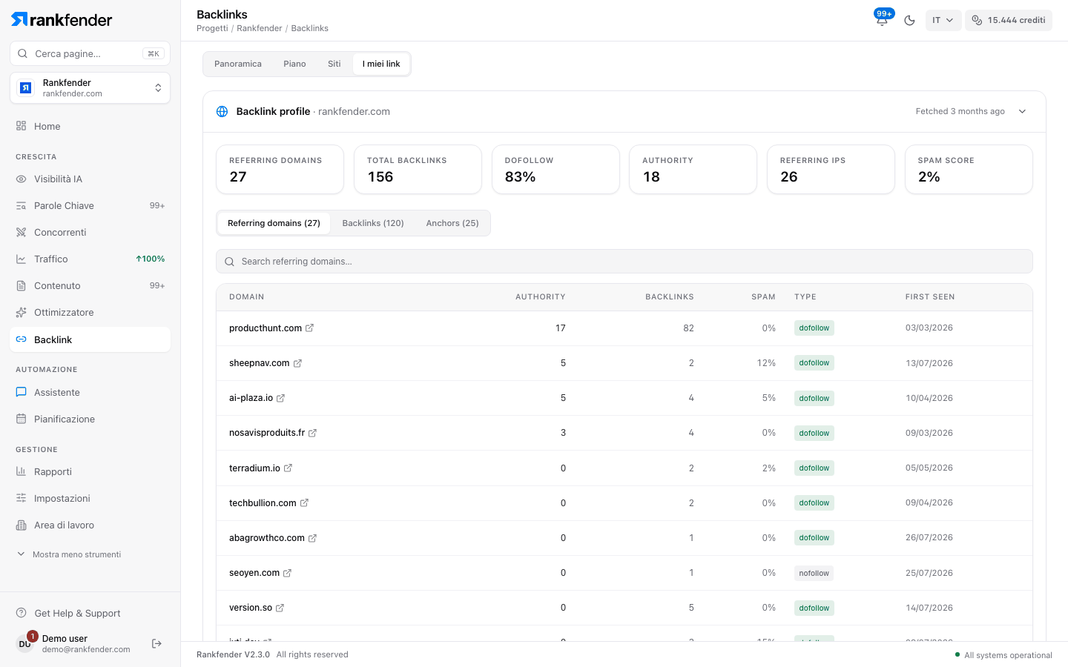Open sheepnav.com external link icon

click(297, 363)
